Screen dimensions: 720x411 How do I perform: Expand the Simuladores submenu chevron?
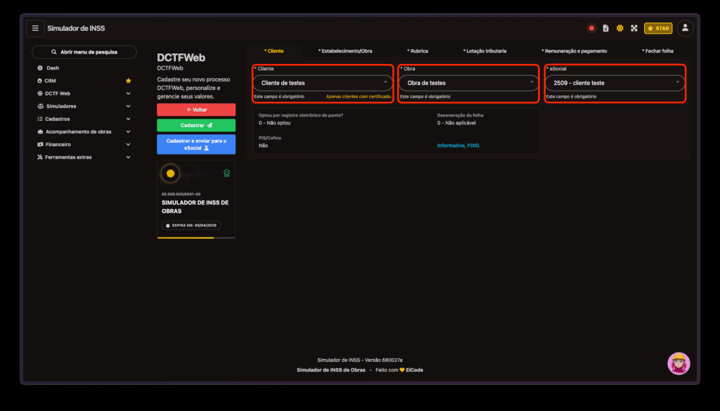(128, 106)
